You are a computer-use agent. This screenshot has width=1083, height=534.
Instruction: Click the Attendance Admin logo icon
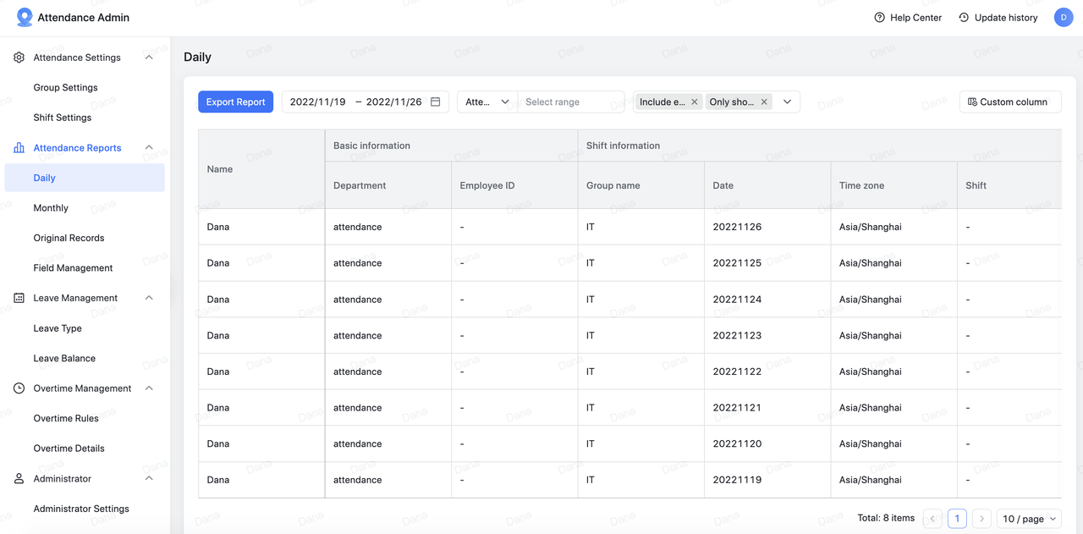point(25,17)
